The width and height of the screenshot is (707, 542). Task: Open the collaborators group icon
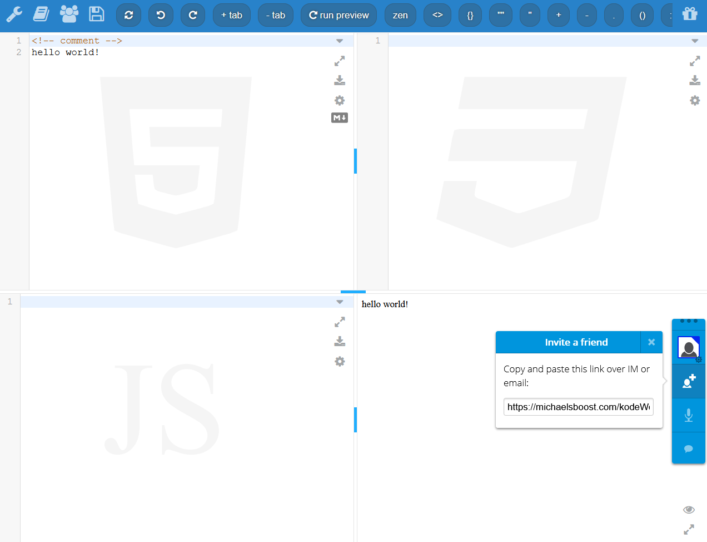[69, 14]
